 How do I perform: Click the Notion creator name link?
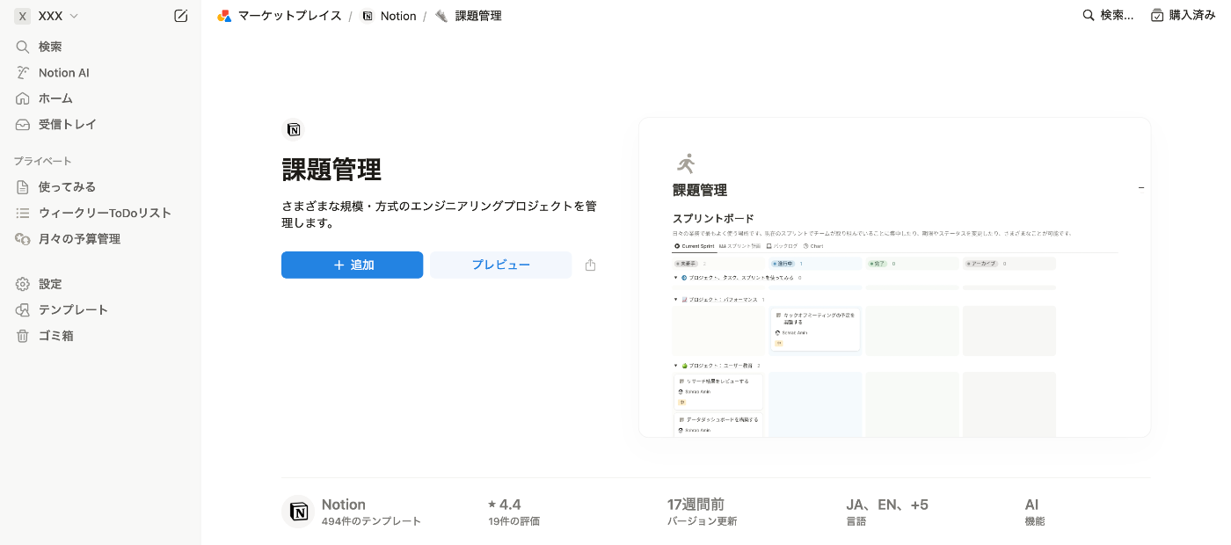(344, 505)
